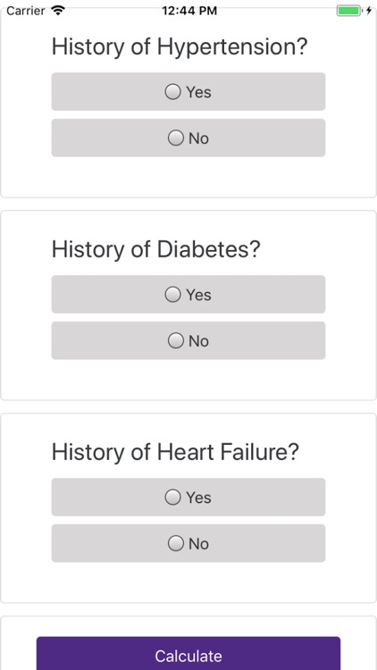Tap the charging bolt icon
This screenshot has height=670, width=377.
pos(369,11)
